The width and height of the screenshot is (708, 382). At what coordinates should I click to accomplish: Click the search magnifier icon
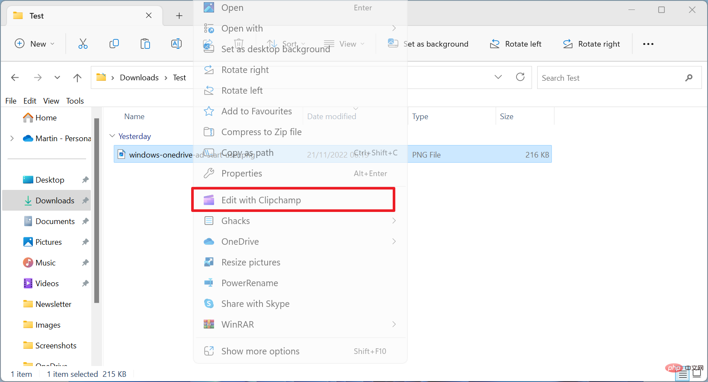tap(689, 78)
